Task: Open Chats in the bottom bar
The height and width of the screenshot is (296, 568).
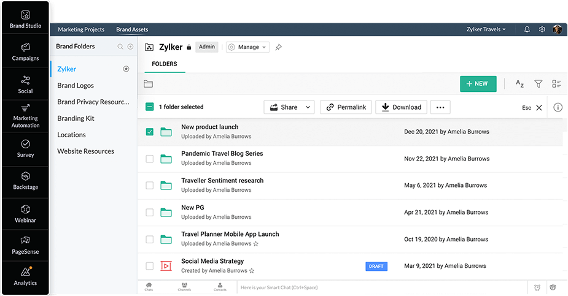Action: (149, 287)
